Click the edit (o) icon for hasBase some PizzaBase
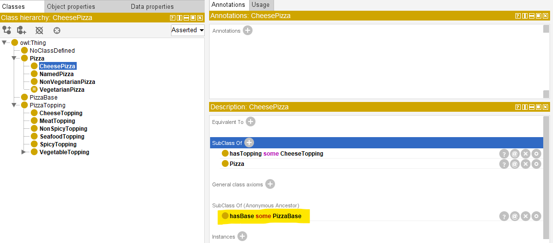Screen dimensions: 553x243 536,216
